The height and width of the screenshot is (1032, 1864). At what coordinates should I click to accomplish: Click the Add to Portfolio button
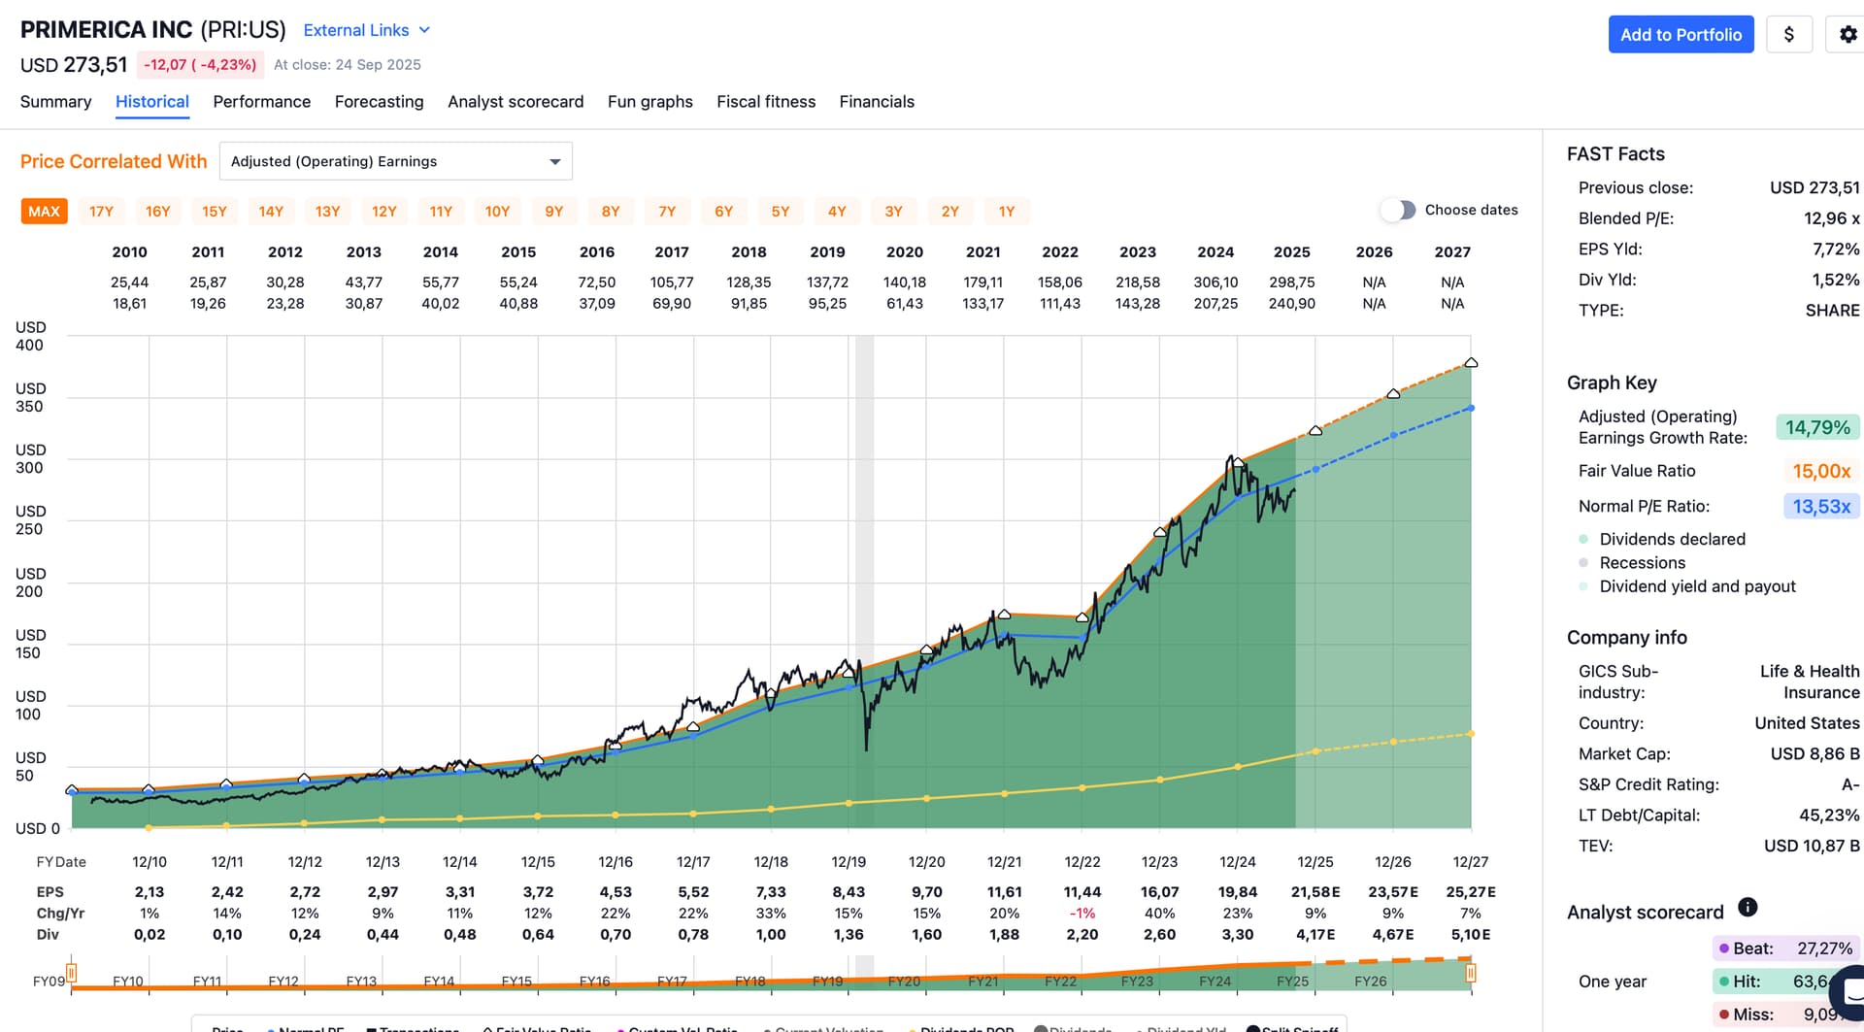pos(1681,35)
